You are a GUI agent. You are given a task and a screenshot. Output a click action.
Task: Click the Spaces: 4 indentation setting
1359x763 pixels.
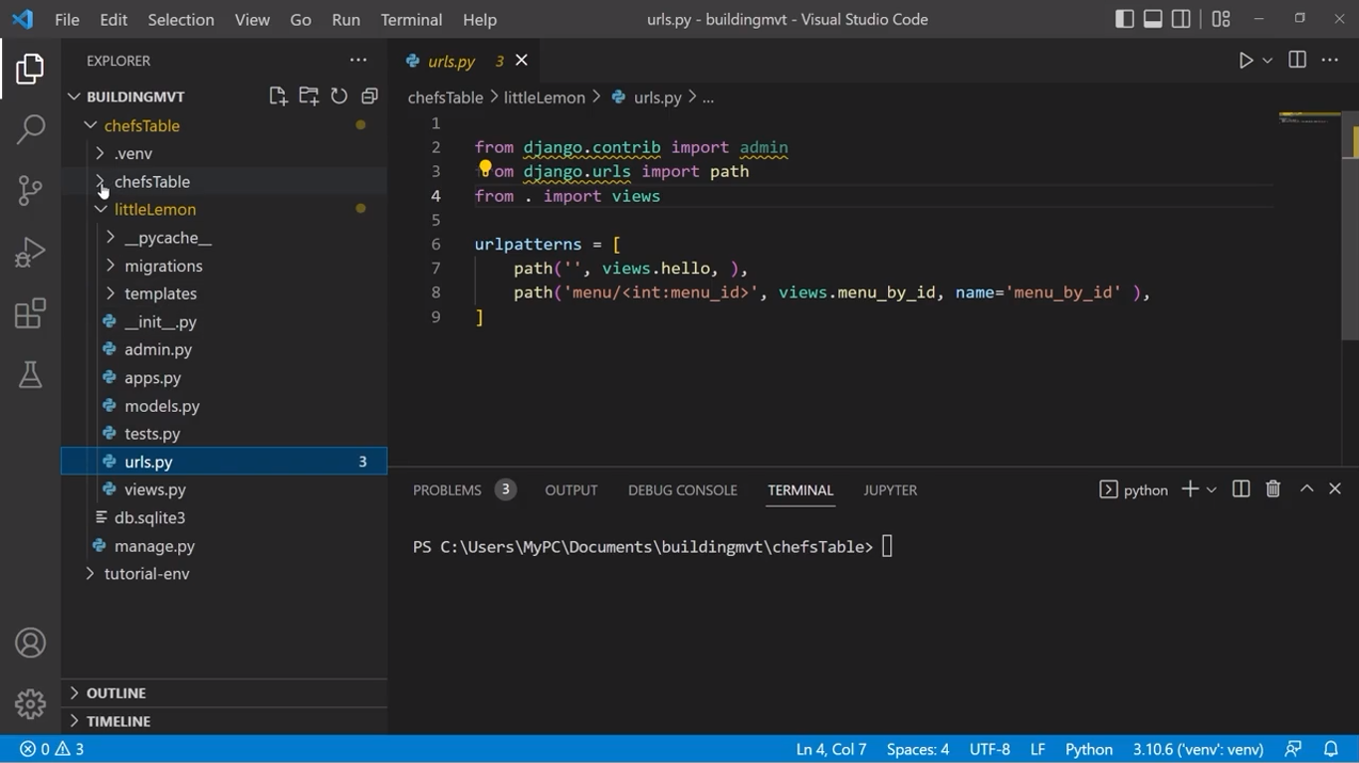tap(917, 749)
